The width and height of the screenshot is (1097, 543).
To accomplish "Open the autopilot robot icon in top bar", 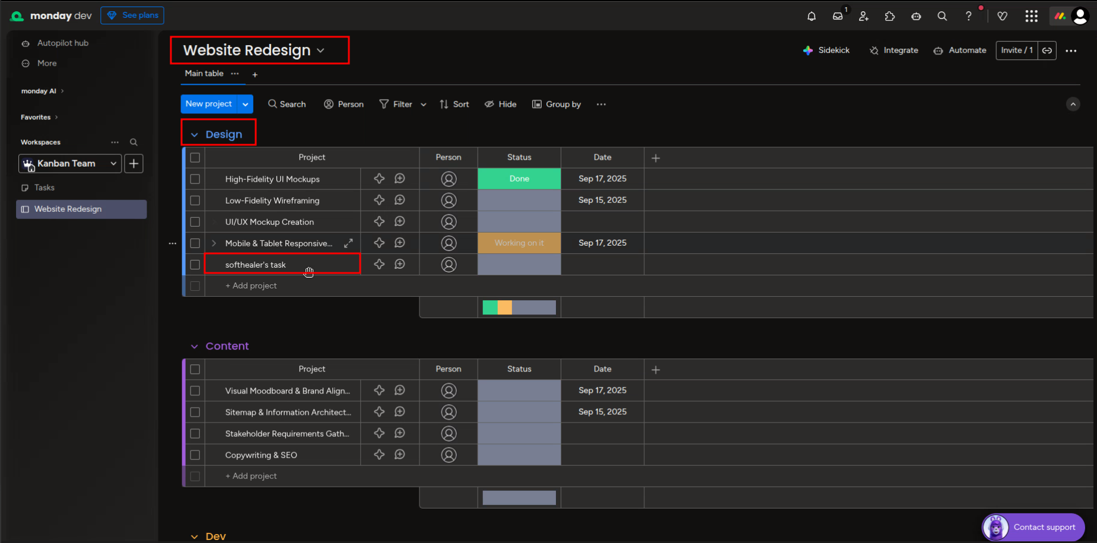I will pyautogui.click(x=916, y=16).
